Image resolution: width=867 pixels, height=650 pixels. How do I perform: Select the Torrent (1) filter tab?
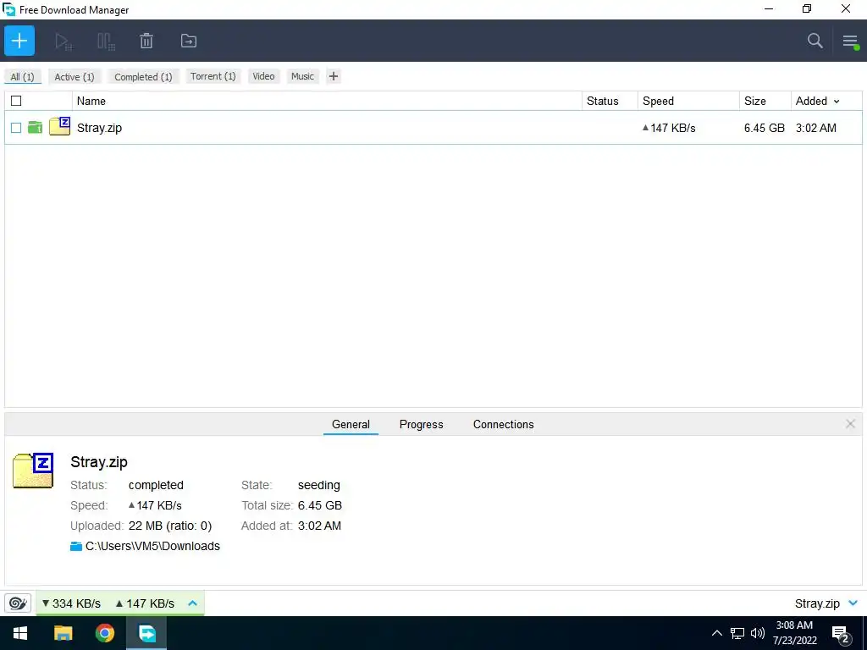point(213,76)
